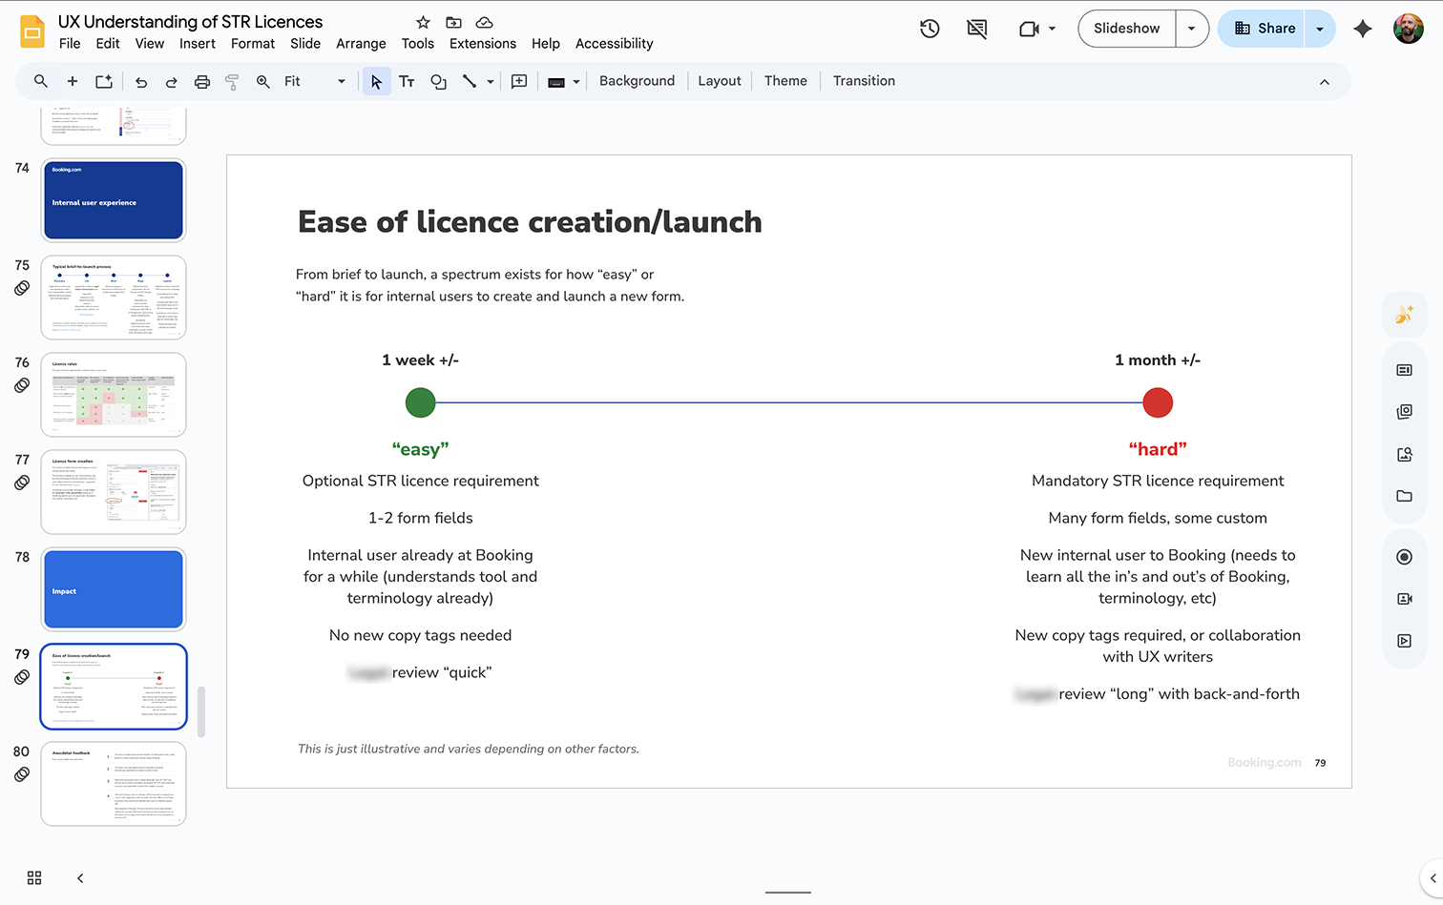Open the Slideshow options dropdown arrow
1443x905 pixels.
click(x=1191, y=29)
